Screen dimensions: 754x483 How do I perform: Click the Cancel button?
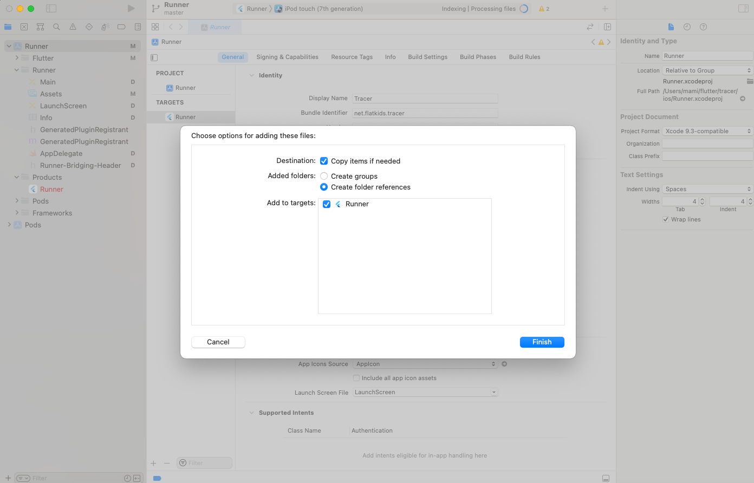218,342
